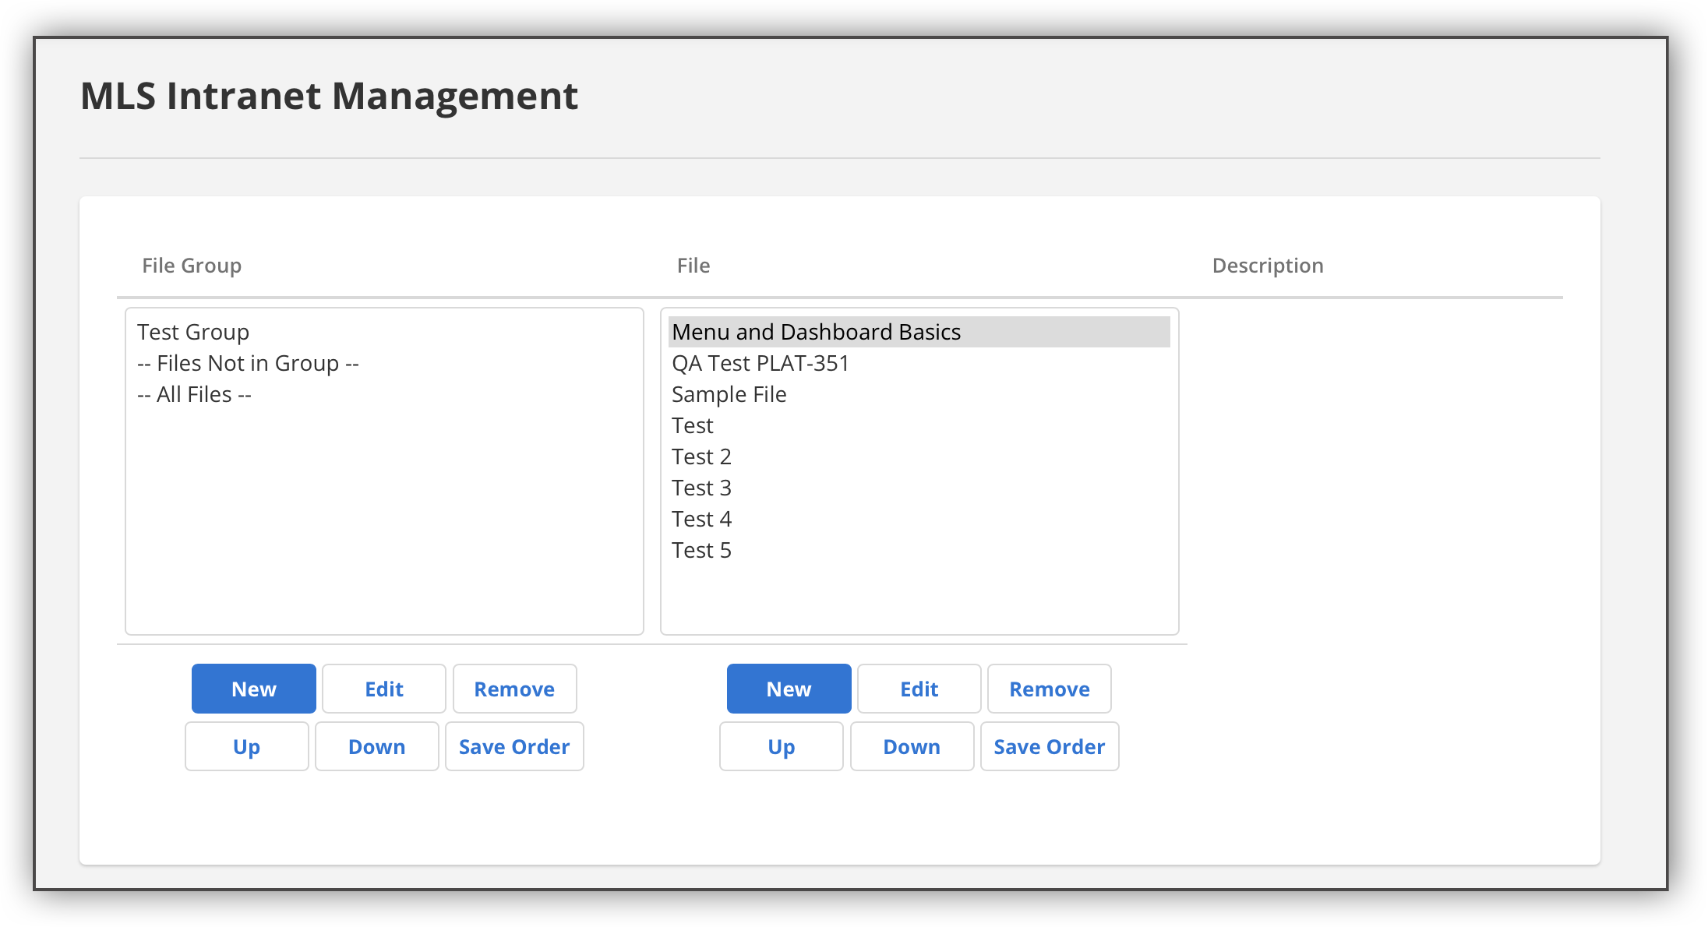
Task: Select Test 2 in File list
Action: pyautogui.click(x=919, y=456)
